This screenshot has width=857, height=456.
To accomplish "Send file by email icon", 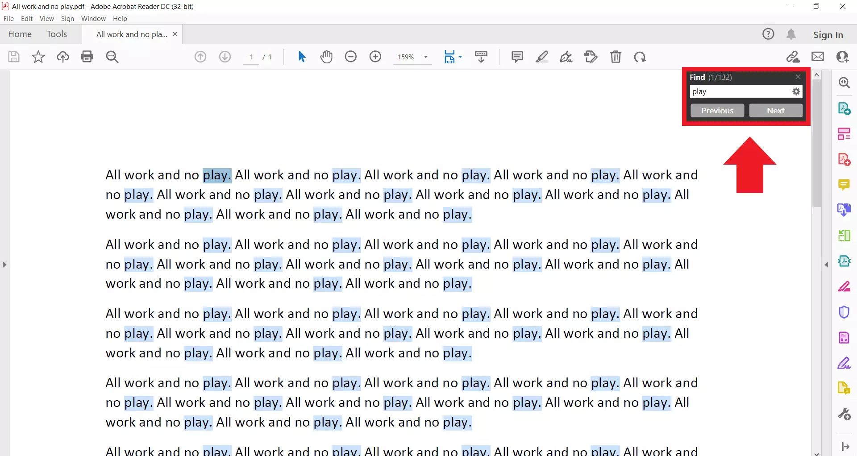I will point(818,57).
